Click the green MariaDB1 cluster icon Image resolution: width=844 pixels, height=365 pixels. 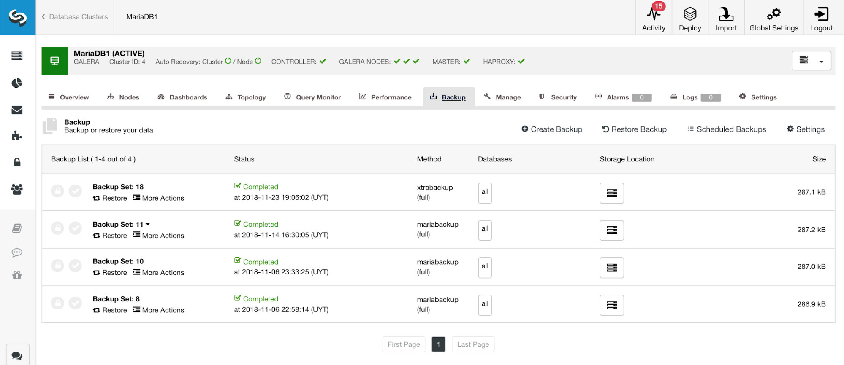tap(54, 61)
